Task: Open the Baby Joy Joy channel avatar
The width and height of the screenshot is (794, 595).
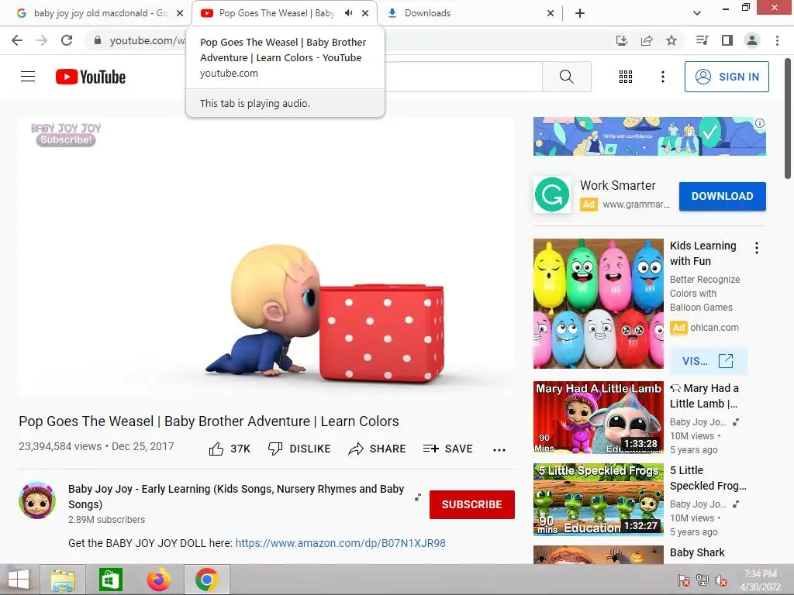Action: 37,500
